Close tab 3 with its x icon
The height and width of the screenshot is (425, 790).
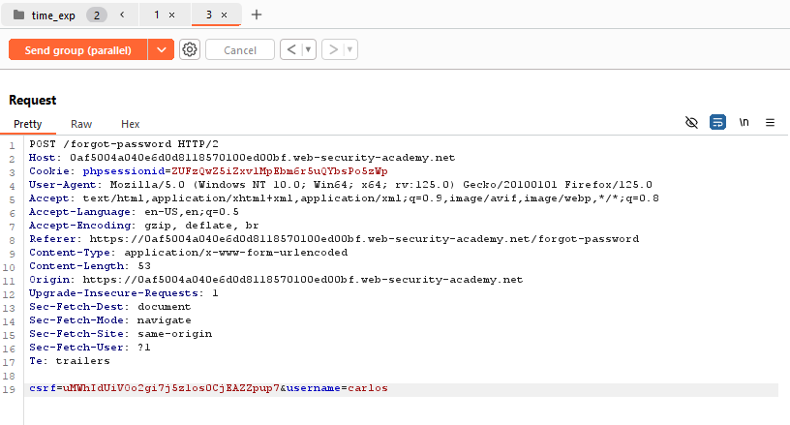(225, 15)
